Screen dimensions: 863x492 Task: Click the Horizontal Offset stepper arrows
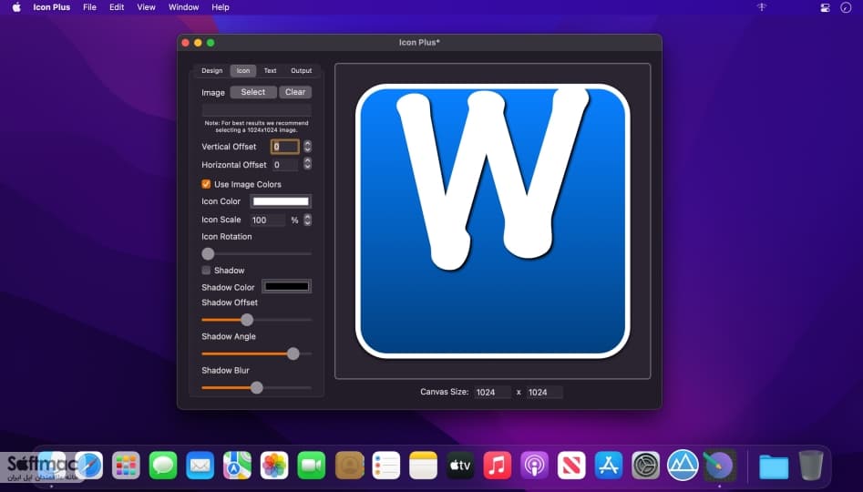(x=307, y=164)
